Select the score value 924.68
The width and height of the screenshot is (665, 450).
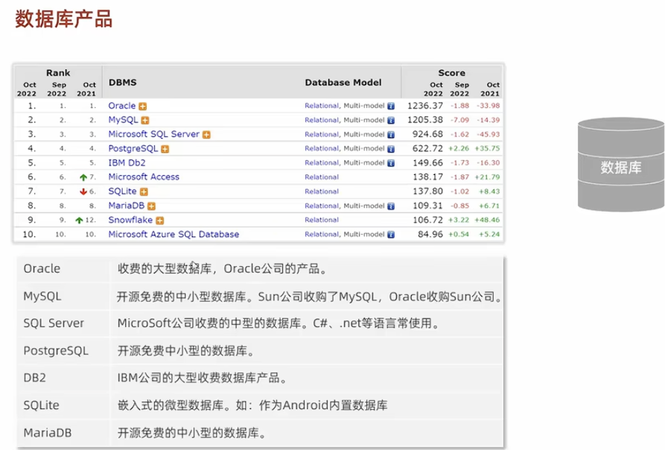[427, 134]
